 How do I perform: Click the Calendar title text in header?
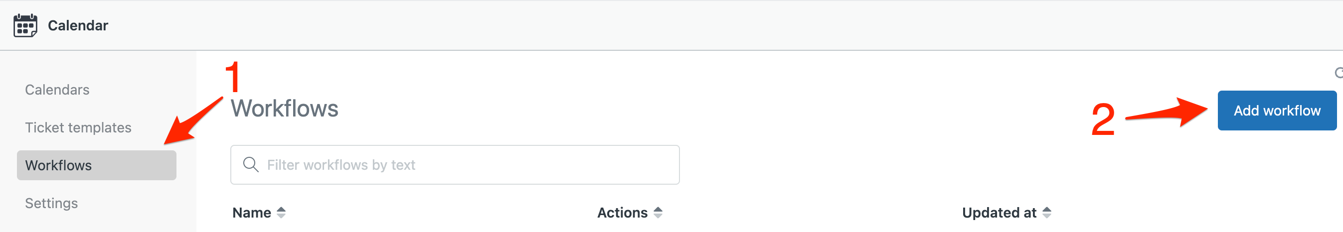point(78,25)
